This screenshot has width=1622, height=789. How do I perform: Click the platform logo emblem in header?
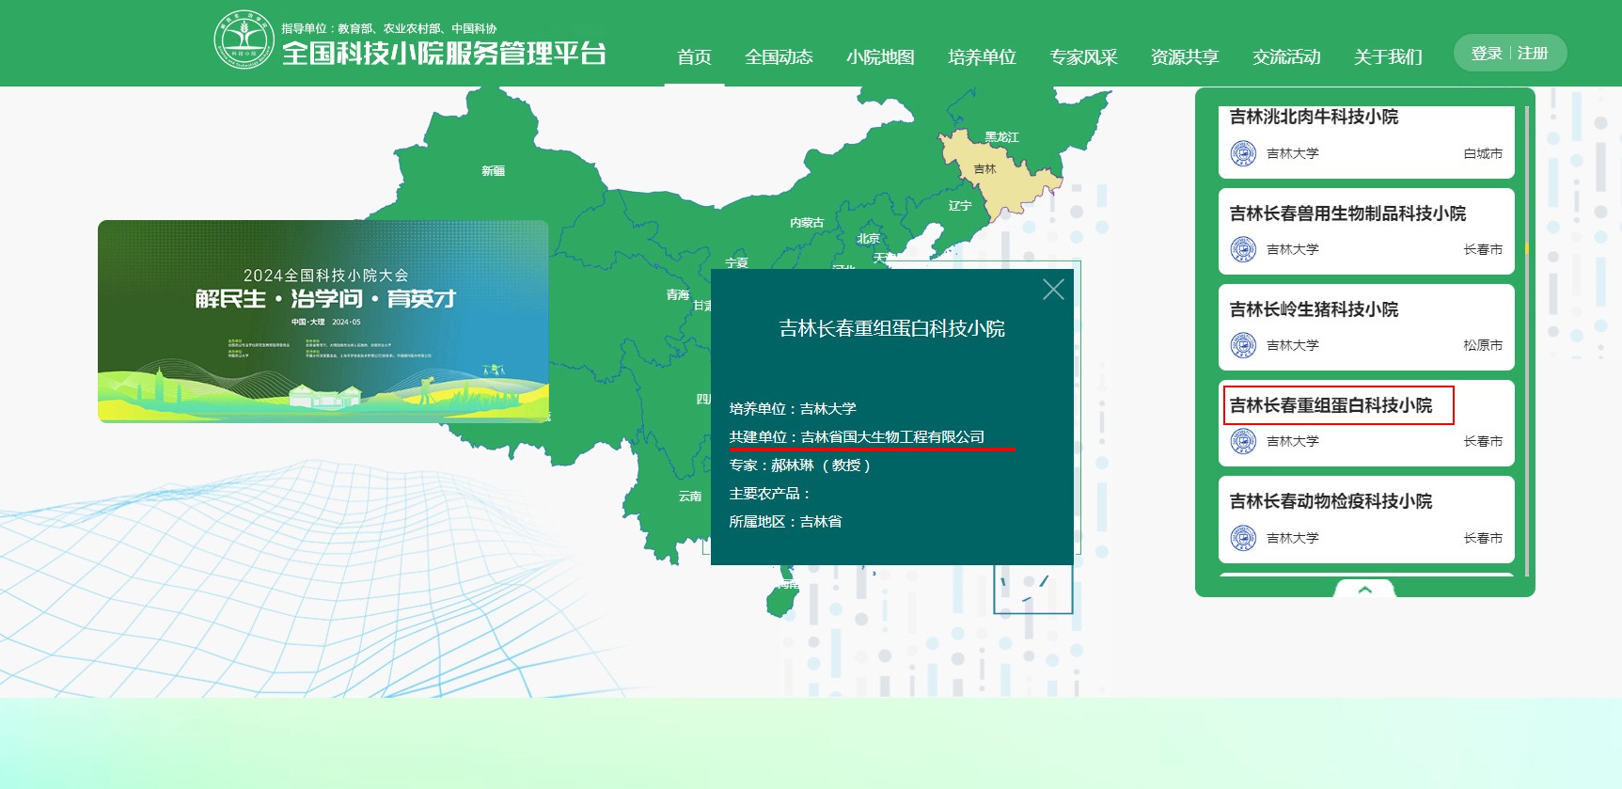[x=244, y=41]
